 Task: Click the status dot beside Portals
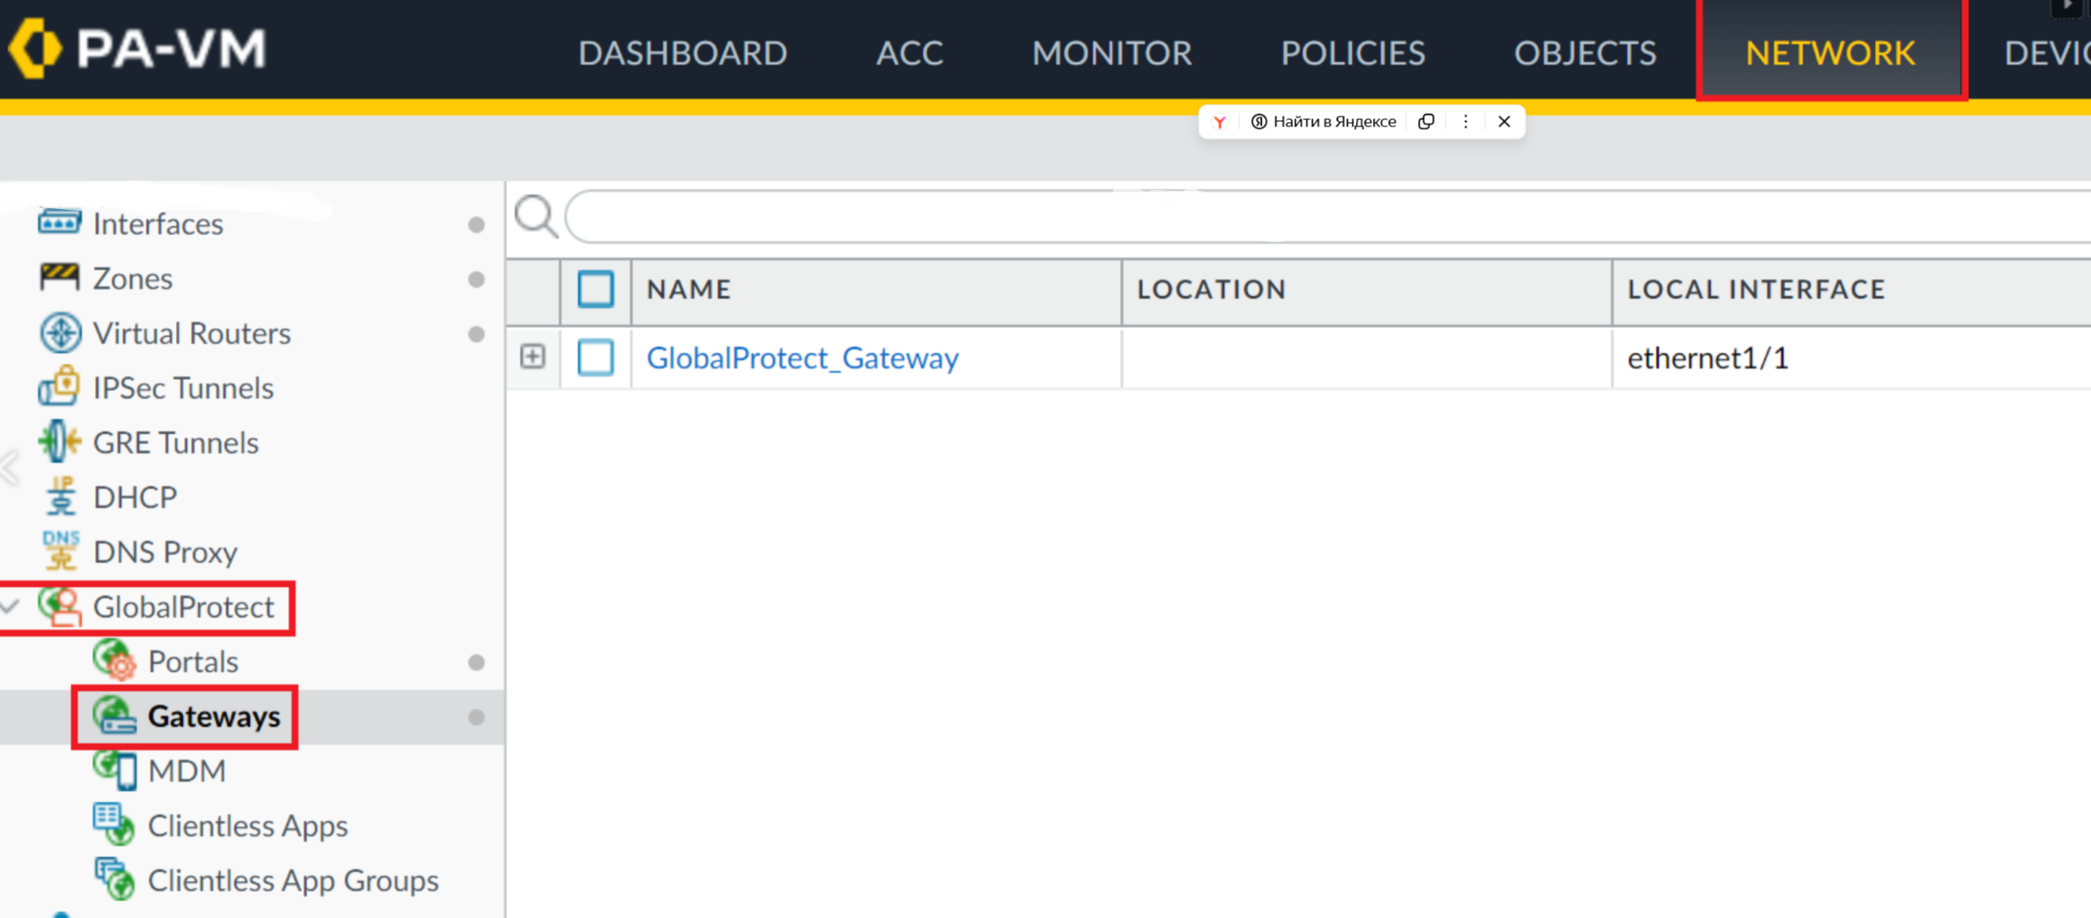(x=477, y=663)
